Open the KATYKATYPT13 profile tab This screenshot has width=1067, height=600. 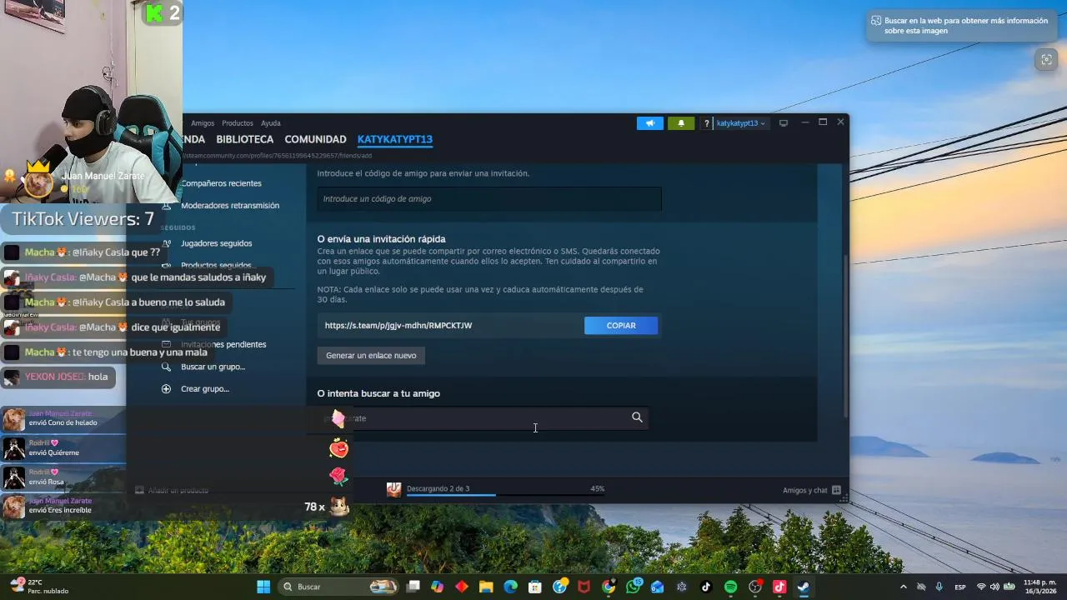pyautogui.click(x=395, y=139)
